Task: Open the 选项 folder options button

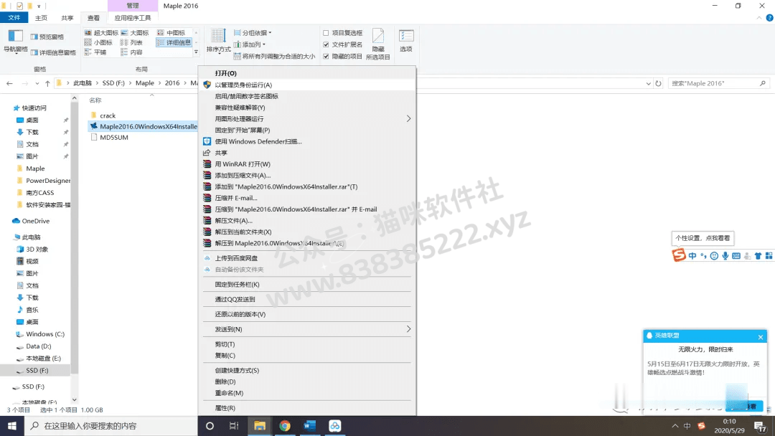Action: click(x=405, y=40)
